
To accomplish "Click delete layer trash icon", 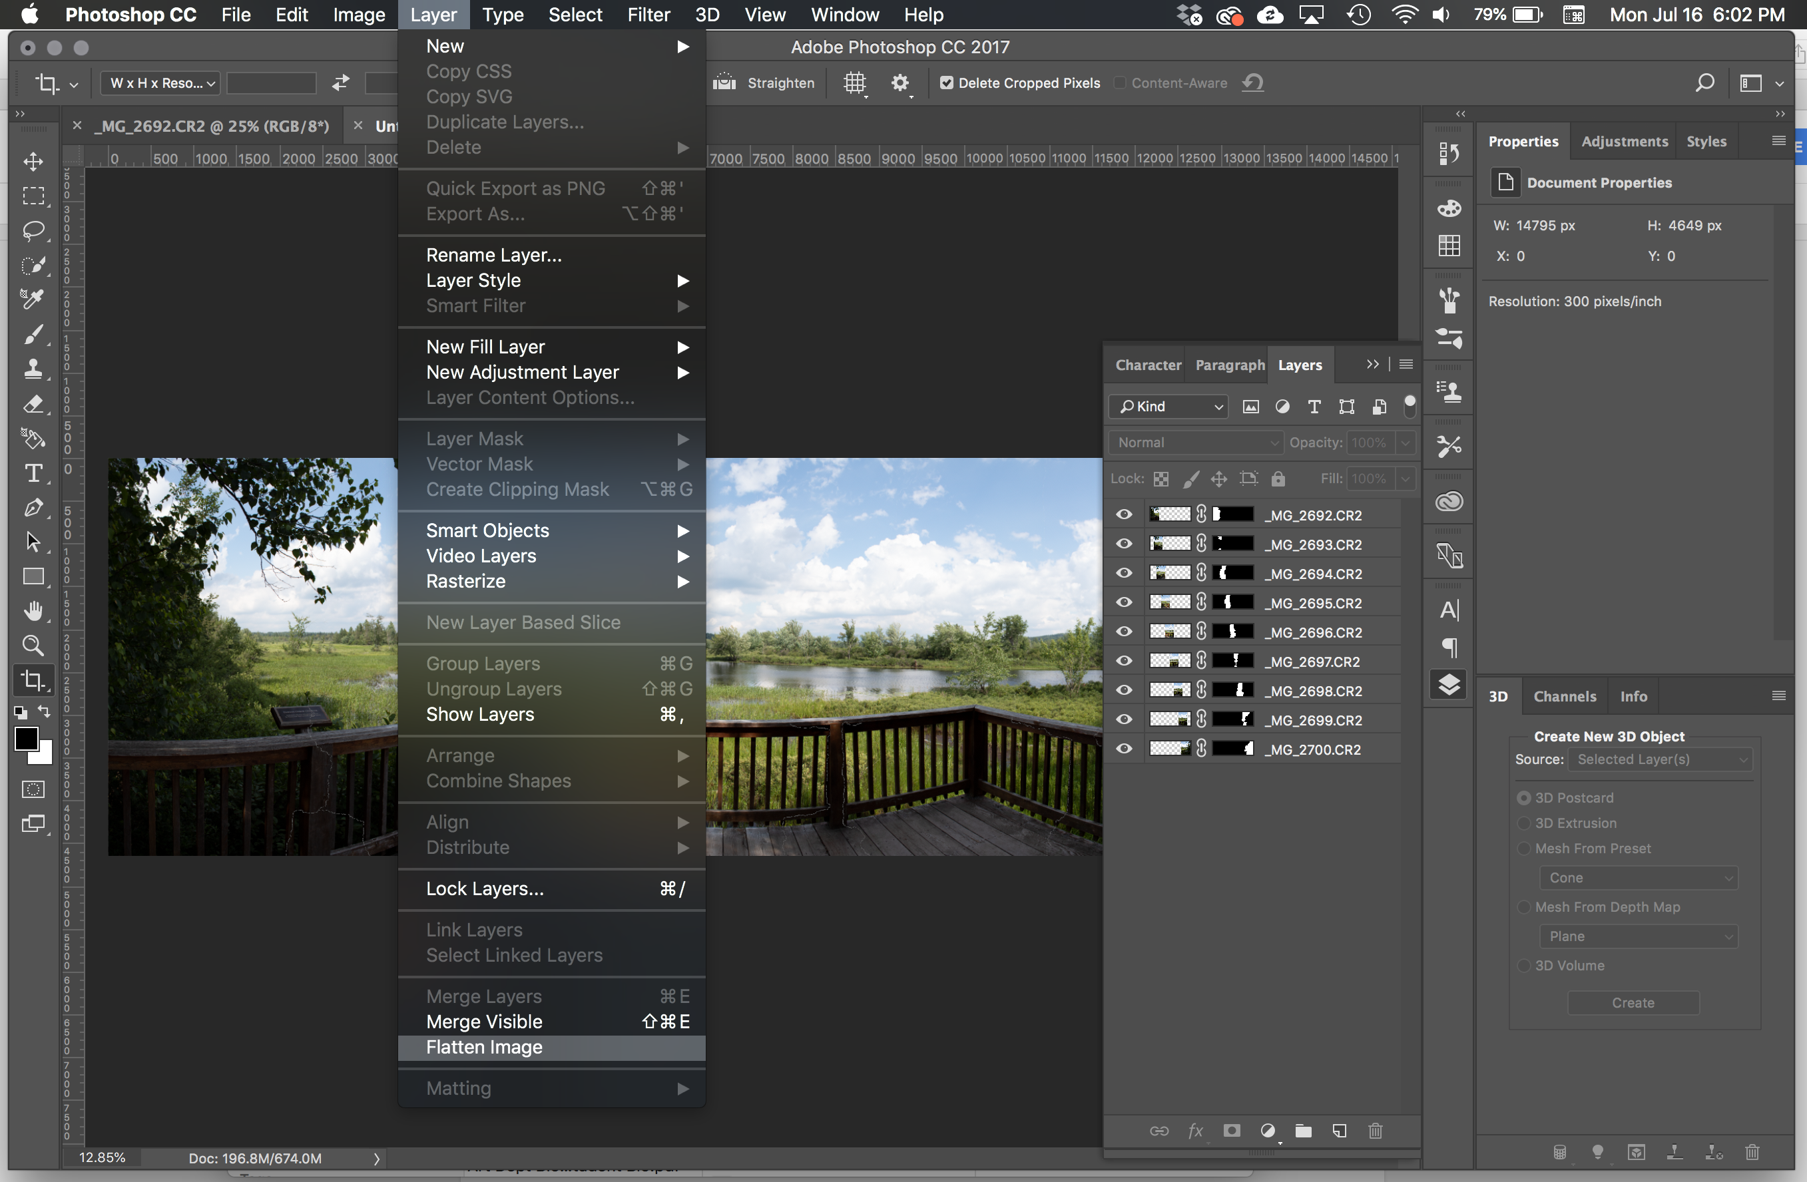I will coord(1375,1131).
